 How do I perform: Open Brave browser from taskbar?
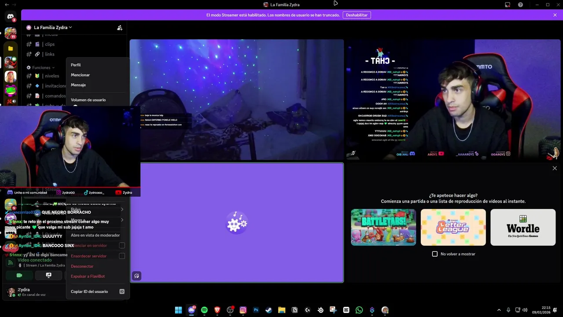pos(217,310)
